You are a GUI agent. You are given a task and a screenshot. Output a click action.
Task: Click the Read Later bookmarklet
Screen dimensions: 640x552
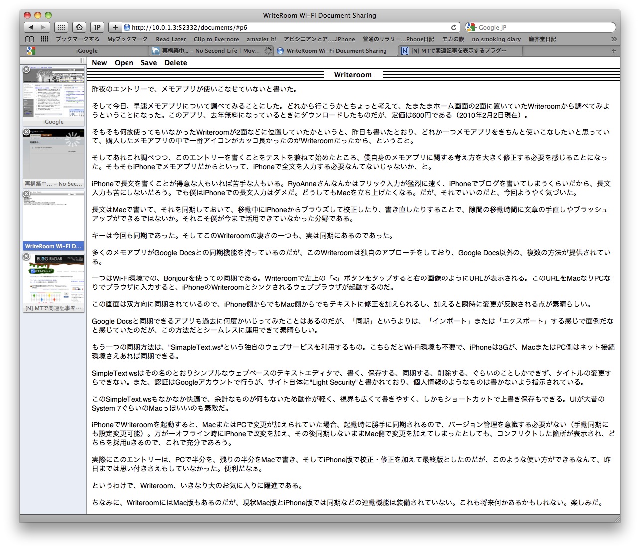pyautogui.click(x=171, y=39)
